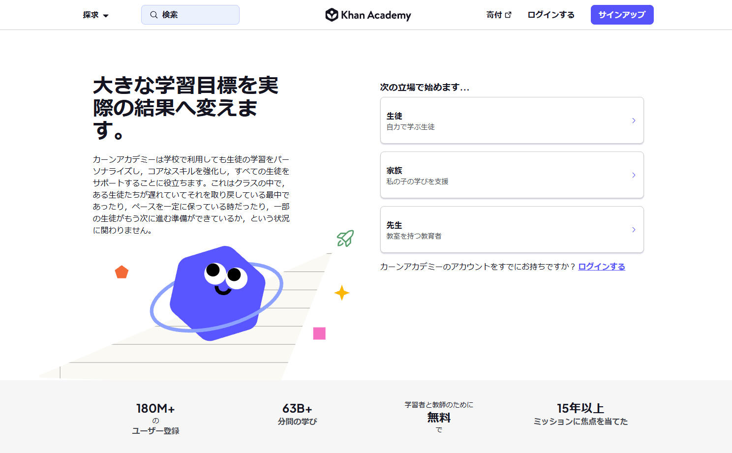The width and height of the screenshot is (732, 453).
Task: Click the サインアップ button
Action: [622, 15]
